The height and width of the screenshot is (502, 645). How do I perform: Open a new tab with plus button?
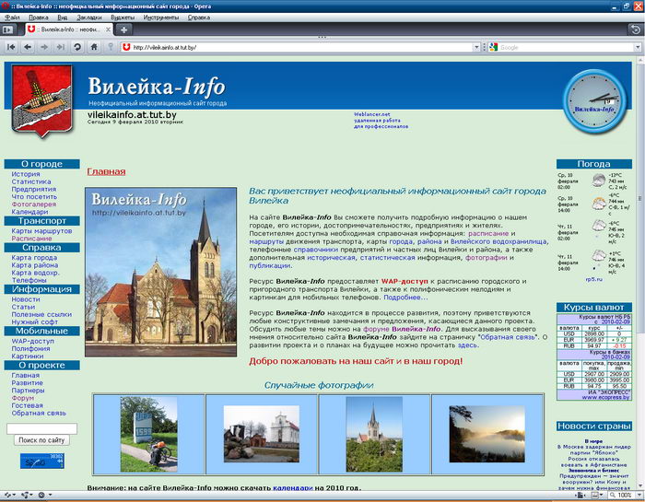click(x=123, y=29)
